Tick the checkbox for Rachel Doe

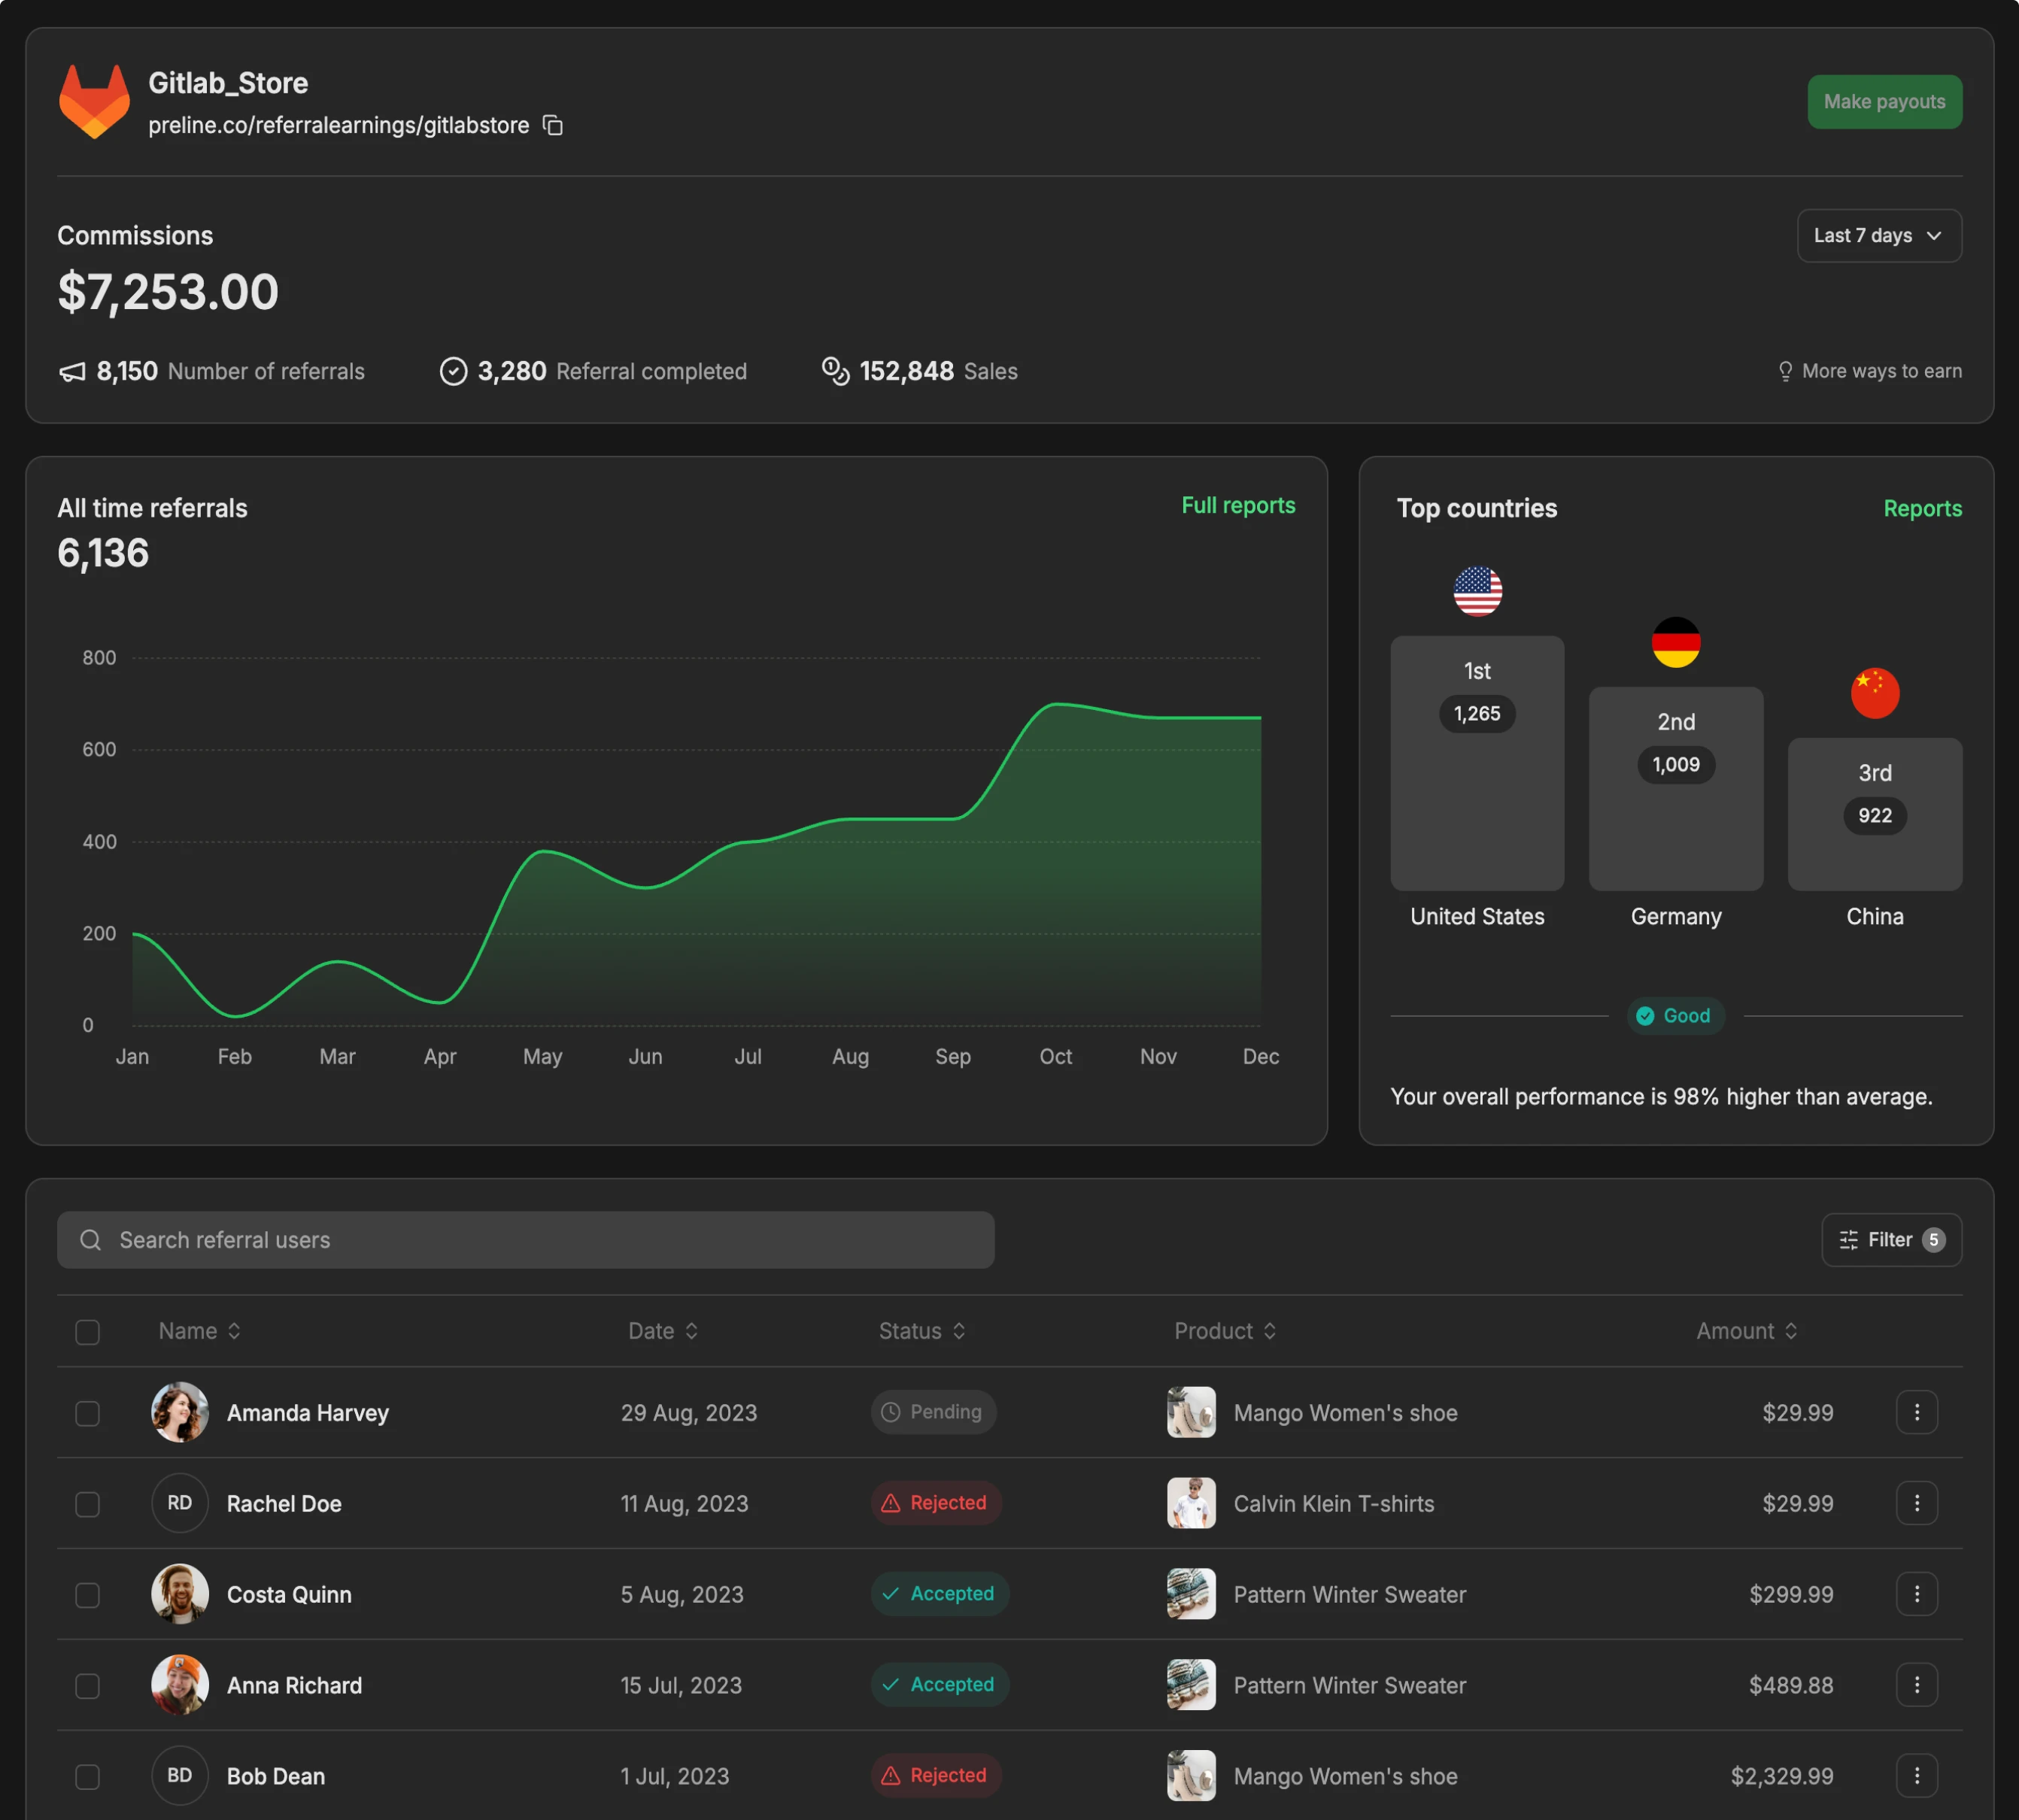88,1504
